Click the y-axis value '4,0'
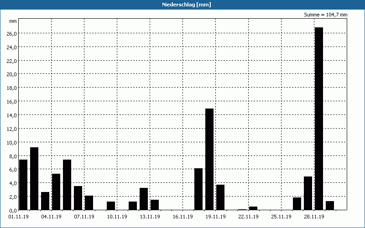Image resolution: width=365 pixels, height=228 pixels. pos(13,183)
